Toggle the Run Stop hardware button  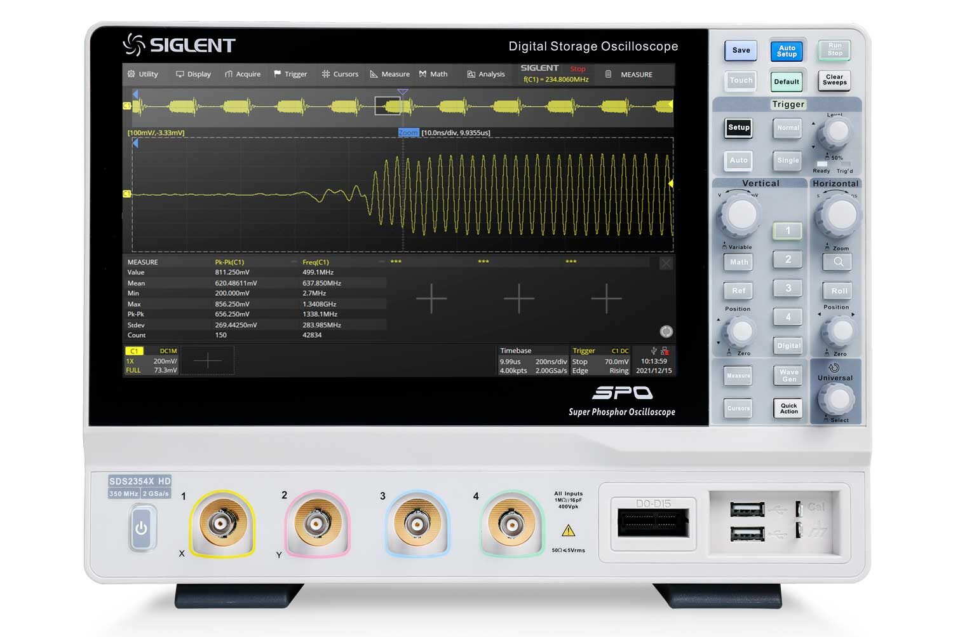tap(835, 50)
